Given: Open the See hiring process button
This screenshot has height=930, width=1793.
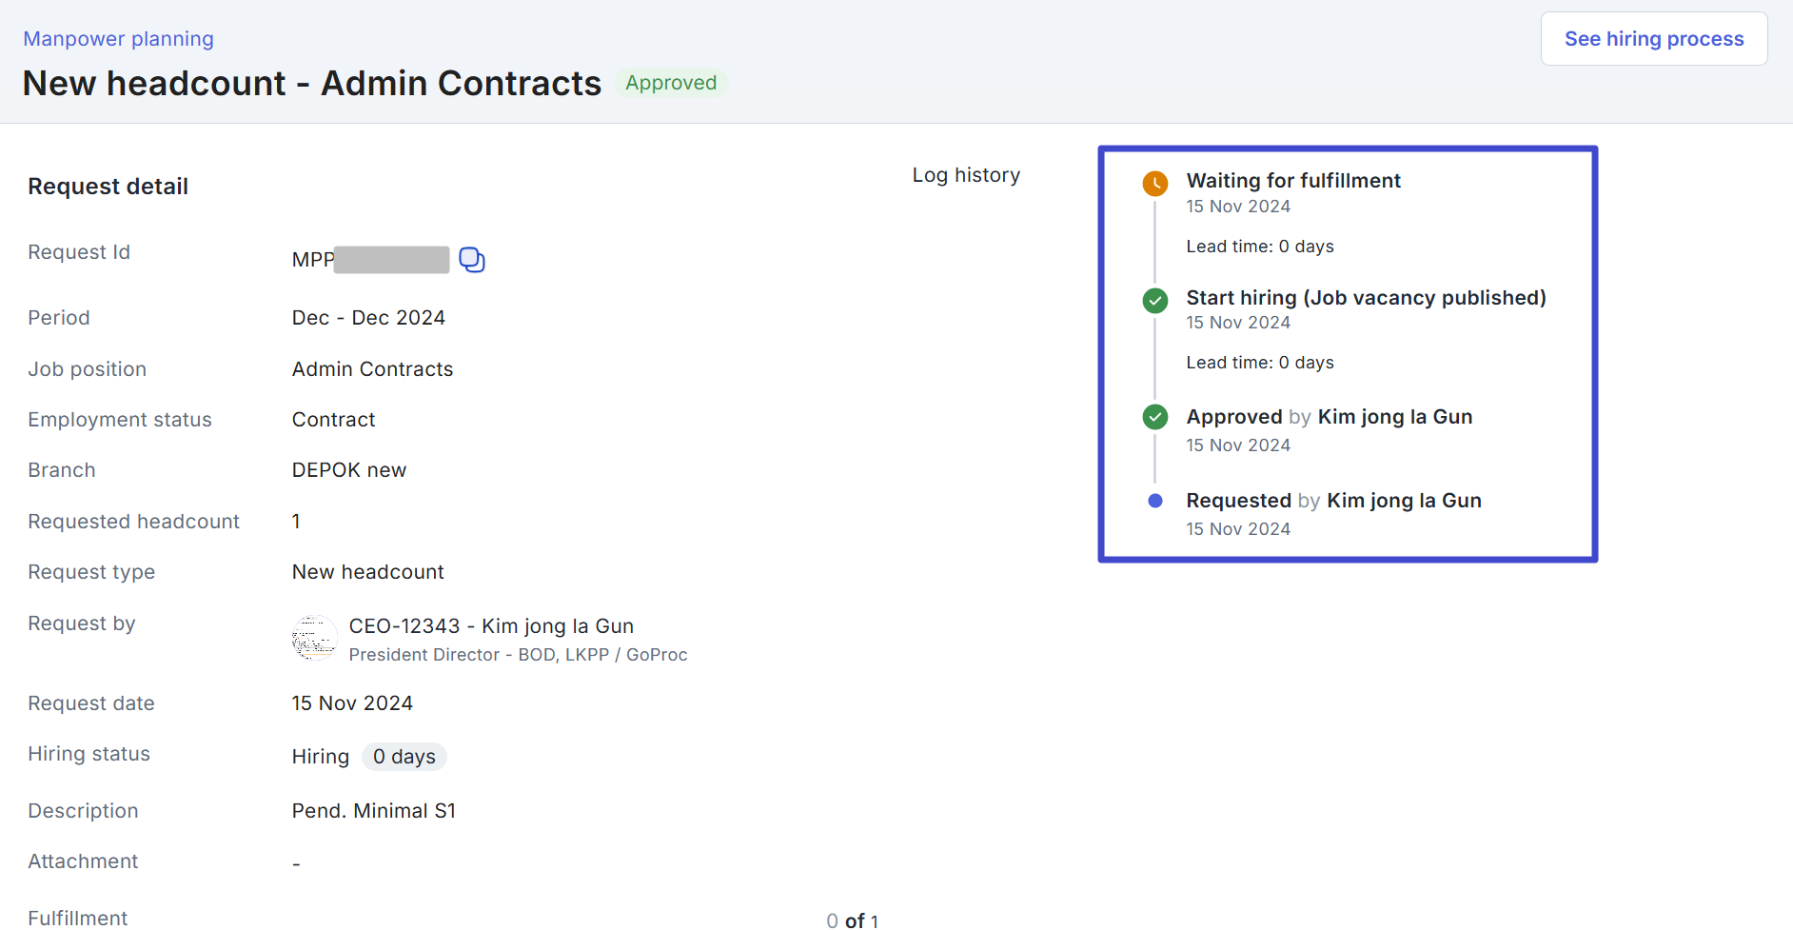Looking at the screenshot, I should coord(1653,39).
